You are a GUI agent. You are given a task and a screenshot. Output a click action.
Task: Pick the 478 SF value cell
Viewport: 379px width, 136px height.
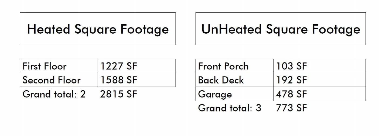[x=291, y=94]
